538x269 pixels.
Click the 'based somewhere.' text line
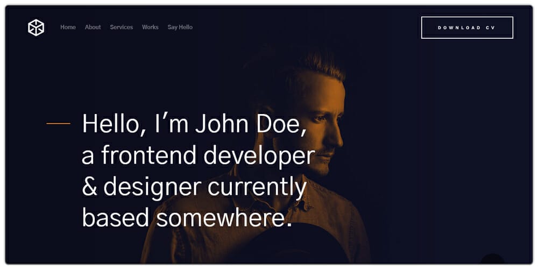[x=187, y=218]
